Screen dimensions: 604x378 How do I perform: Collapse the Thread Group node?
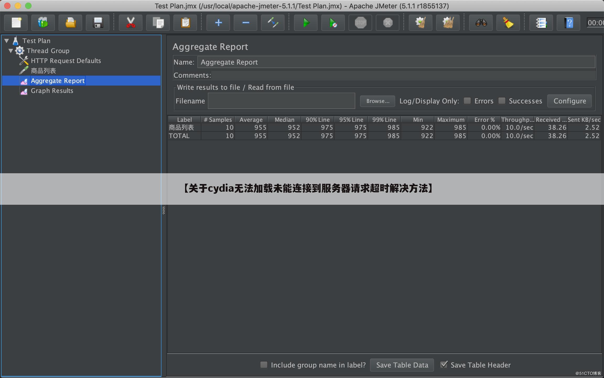point(11,51)
